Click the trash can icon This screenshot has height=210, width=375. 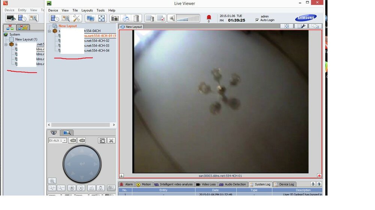[x=136, y=18]
